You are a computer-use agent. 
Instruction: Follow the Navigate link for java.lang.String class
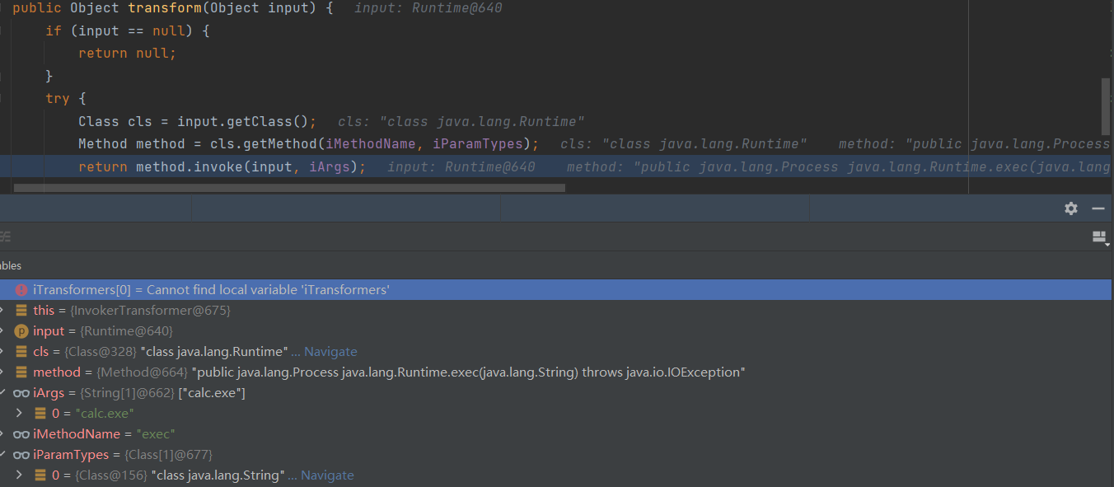coord(326,475)
